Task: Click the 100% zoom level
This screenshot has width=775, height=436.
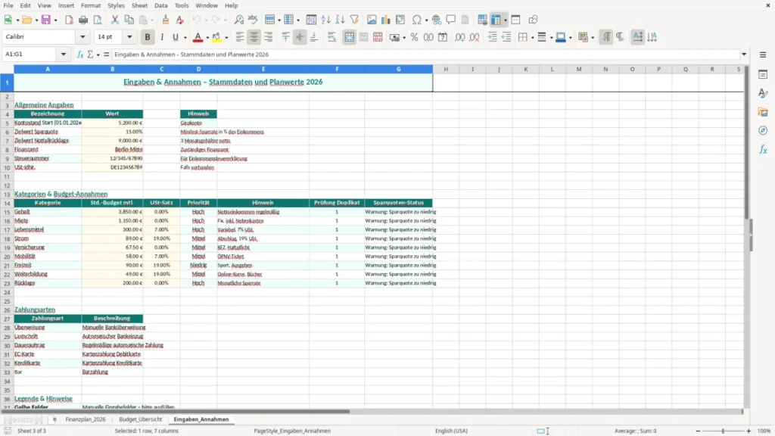Action: point(764,431)
